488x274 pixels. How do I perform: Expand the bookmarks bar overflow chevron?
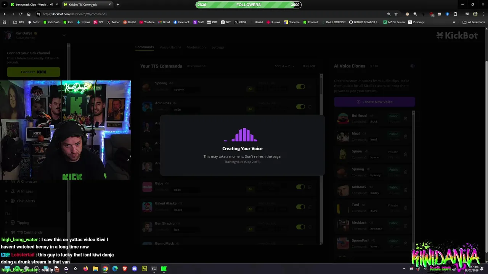(454, 22)
